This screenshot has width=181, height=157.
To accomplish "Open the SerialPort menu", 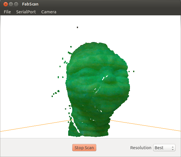I will (26, 12).
